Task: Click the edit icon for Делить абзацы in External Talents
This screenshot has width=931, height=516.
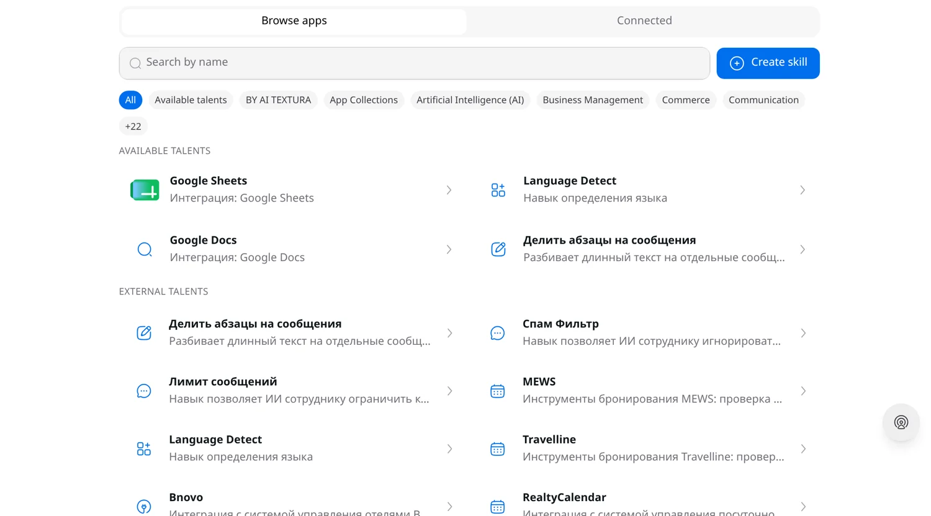Action: [144, 333]
